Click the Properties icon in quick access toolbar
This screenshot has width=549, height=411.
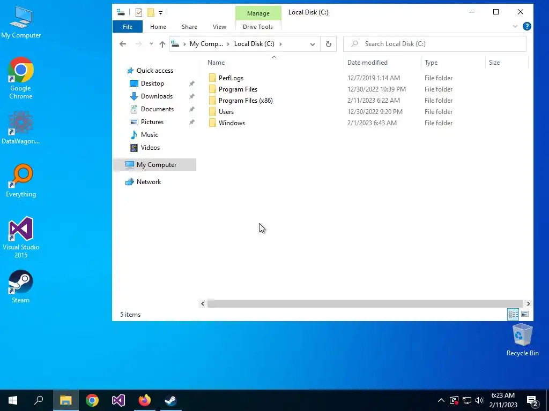click(x=139, y=13)
